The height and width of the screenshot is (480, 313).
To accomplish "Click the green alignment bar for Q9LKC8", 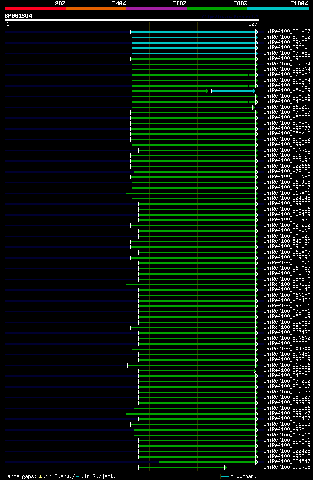I will 183,467.
